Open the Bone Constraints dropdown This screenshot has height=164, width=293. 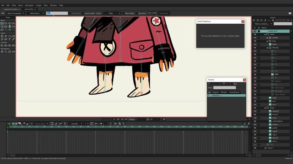tap(16, 13)
